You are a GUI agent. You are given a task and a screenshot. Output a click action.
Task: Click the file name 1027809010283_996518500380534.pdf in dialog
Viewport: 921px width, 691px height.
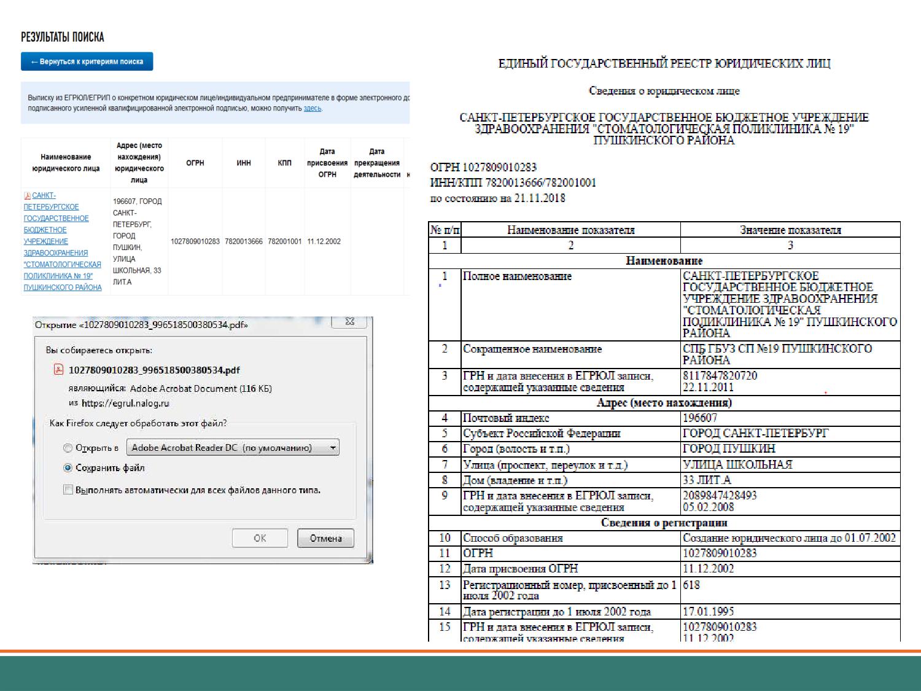(154, 370)
